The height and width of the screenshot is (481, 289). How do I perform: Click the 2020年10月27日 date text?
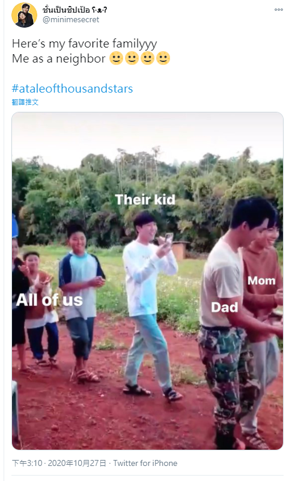coord(77,463)
